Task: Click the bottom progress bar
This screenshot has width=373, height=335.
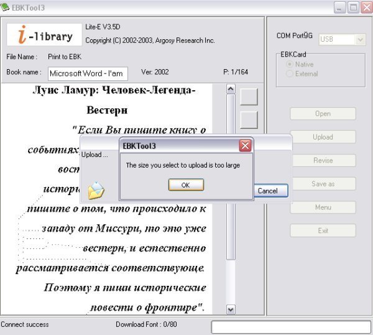Action: pos(291,327)
